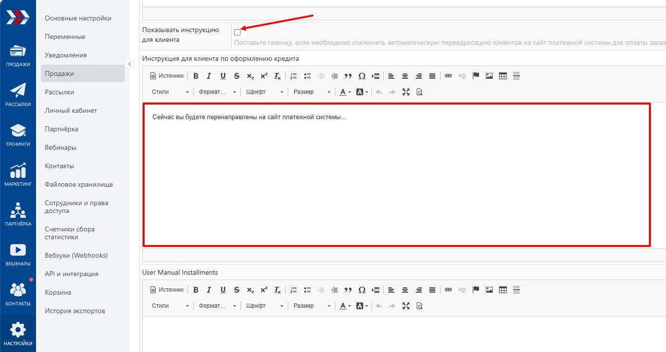Open Размер dropdown in the credit instruction editor
Screen dimensions: 666x352
click(312, 92)
